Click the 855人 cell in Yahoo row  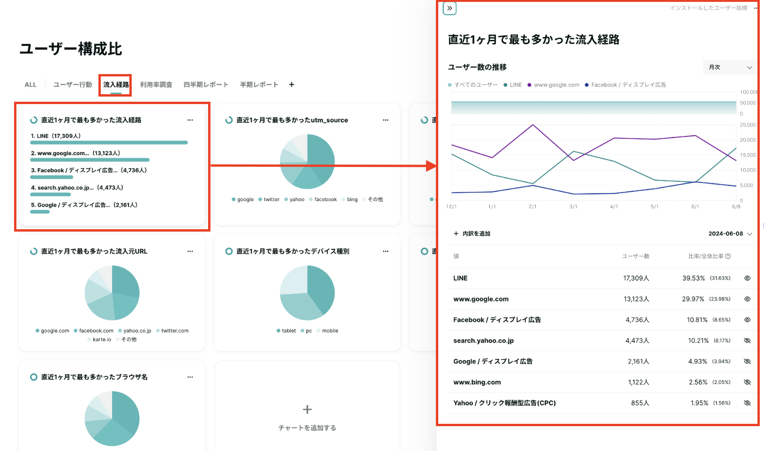pos(640,403)
